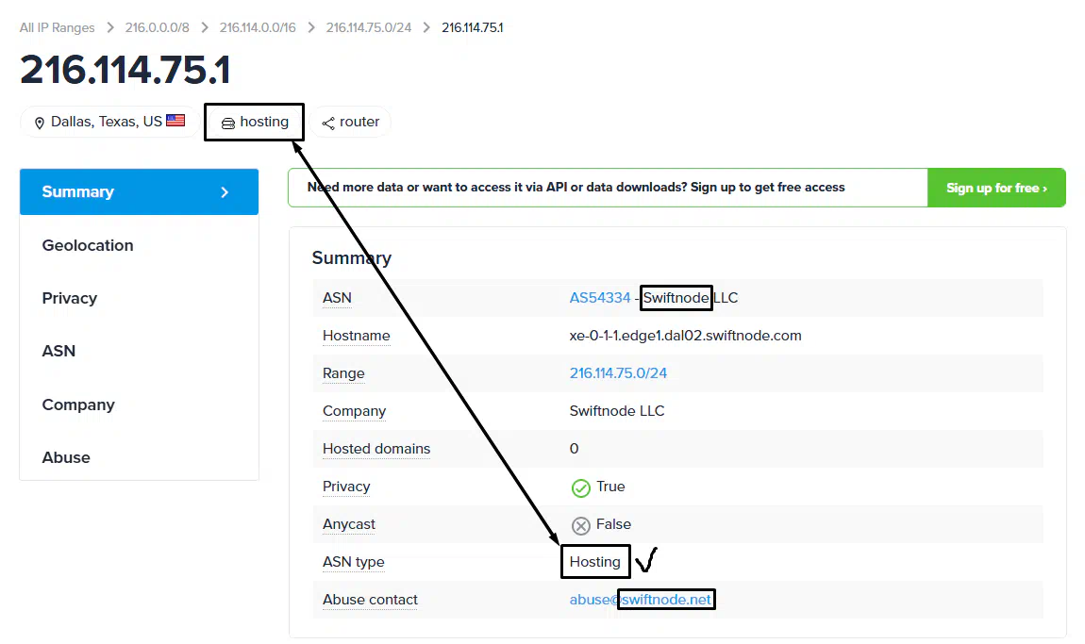Click the Summary panel heading
Viewport: 1085px width, 644px height.
(x=352, y=258)
